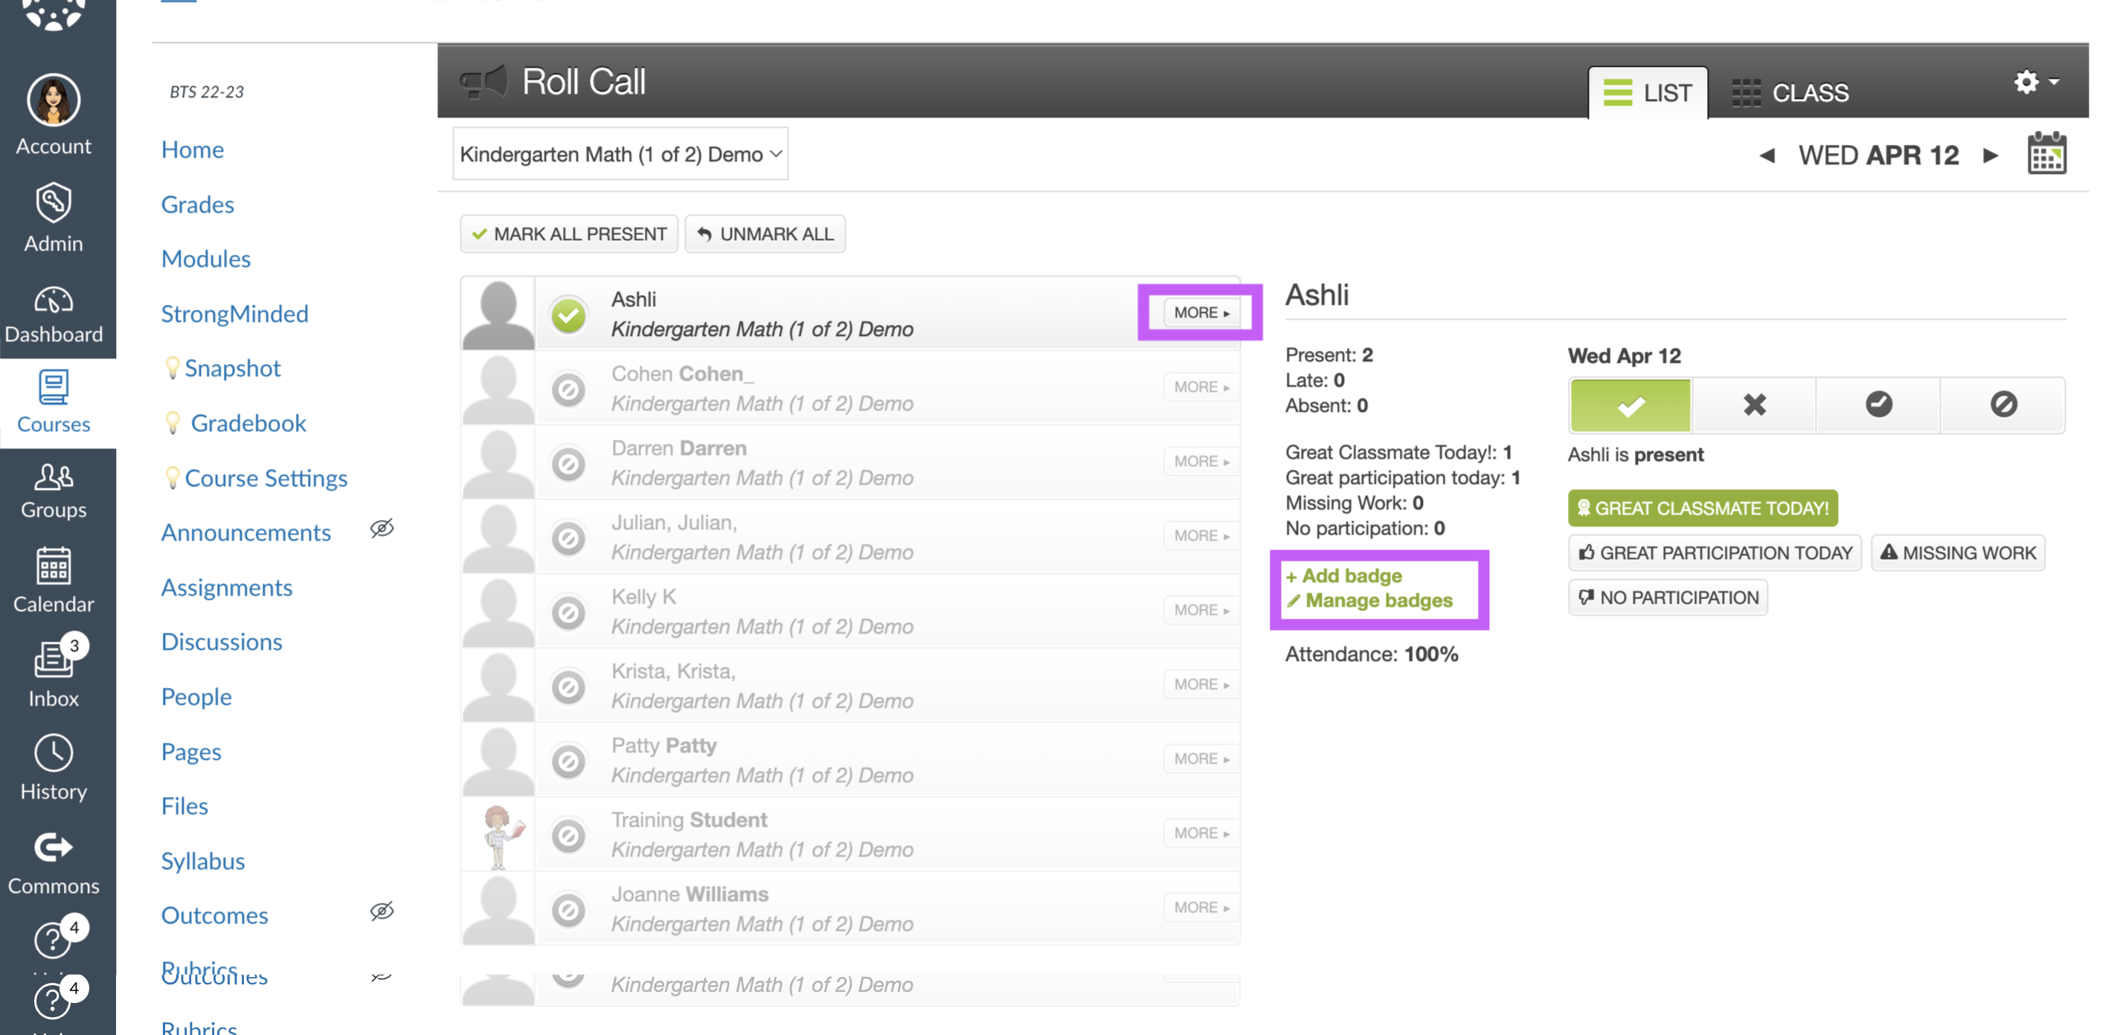The width and height of the screenshot is (2120, 1035).
Task: Toggle attendance status for Joanne Williams
Action: (x=568, y=910)
